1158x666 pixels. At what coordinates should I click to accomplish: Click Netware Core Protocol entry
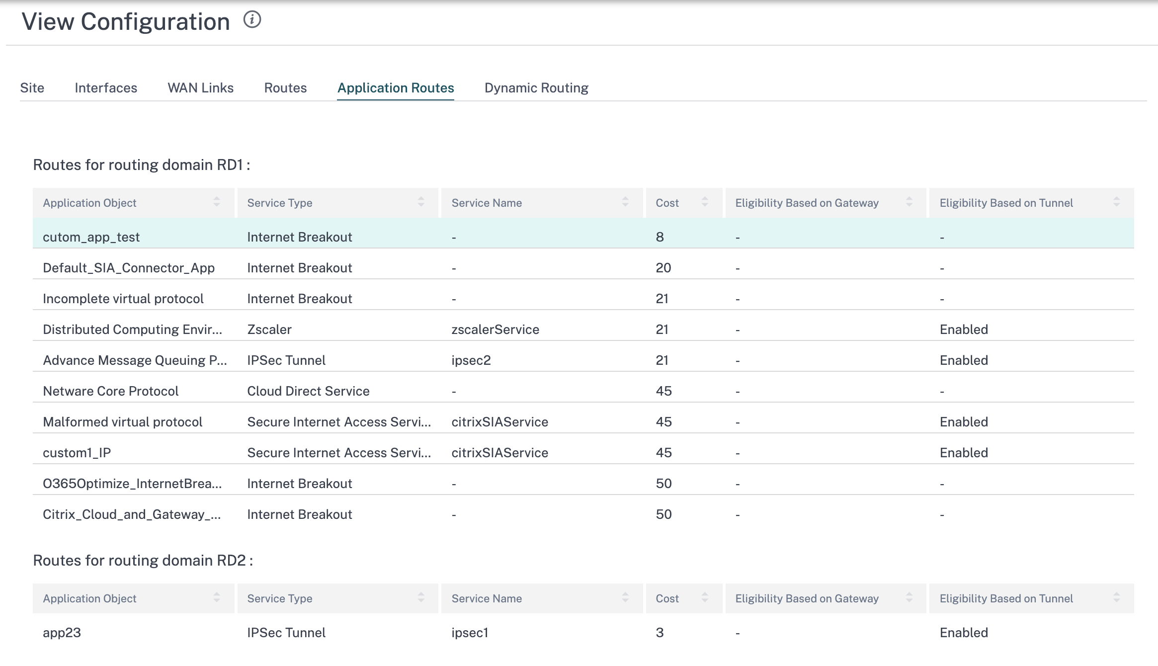point(111,391)
